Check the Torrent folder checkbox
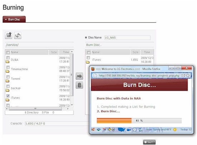 (x=8, y=77)
